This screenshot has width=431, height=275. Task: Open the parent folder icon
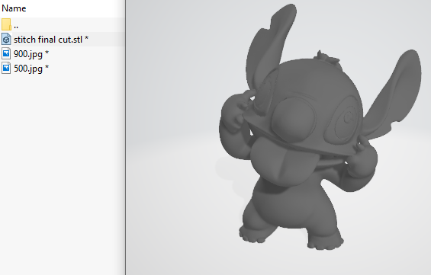coord(6,24)
